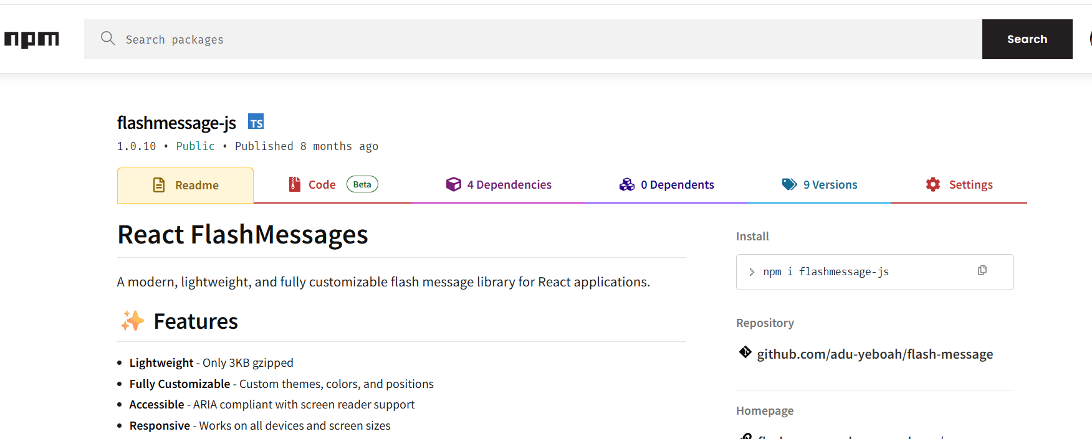Click the Public label
1092x439 pixels.
pos(195,146)
